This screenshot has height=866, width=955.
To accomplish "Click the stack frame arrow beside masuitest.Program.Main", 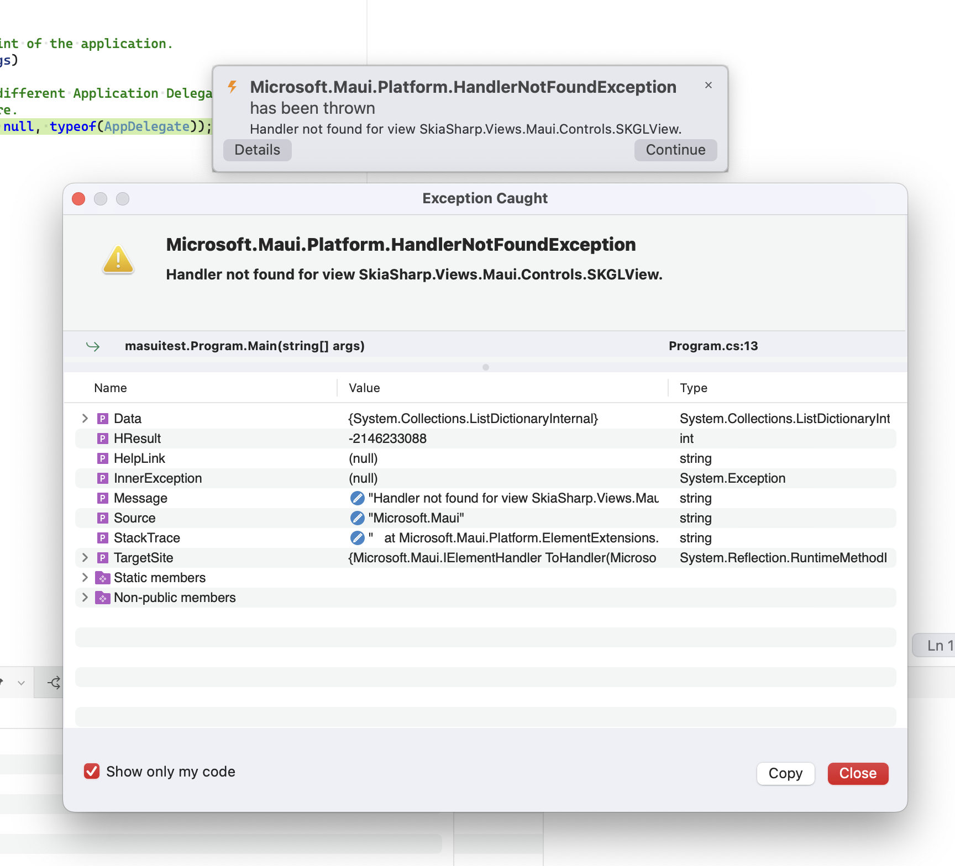I will pyautogui.click(x=94, y=346).
